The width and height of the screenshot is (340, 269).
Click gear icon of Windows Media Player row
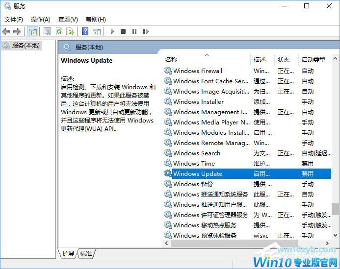coord(168,122)
